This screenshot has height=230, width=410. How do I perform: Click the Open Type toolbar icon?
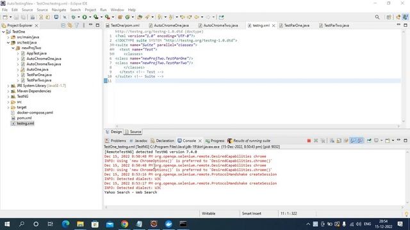140,17
